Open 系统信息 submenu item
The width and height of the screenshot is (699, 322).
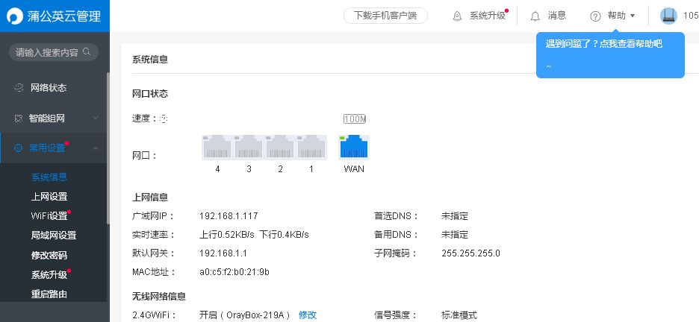pyautogui.click(x=49, y=177)
